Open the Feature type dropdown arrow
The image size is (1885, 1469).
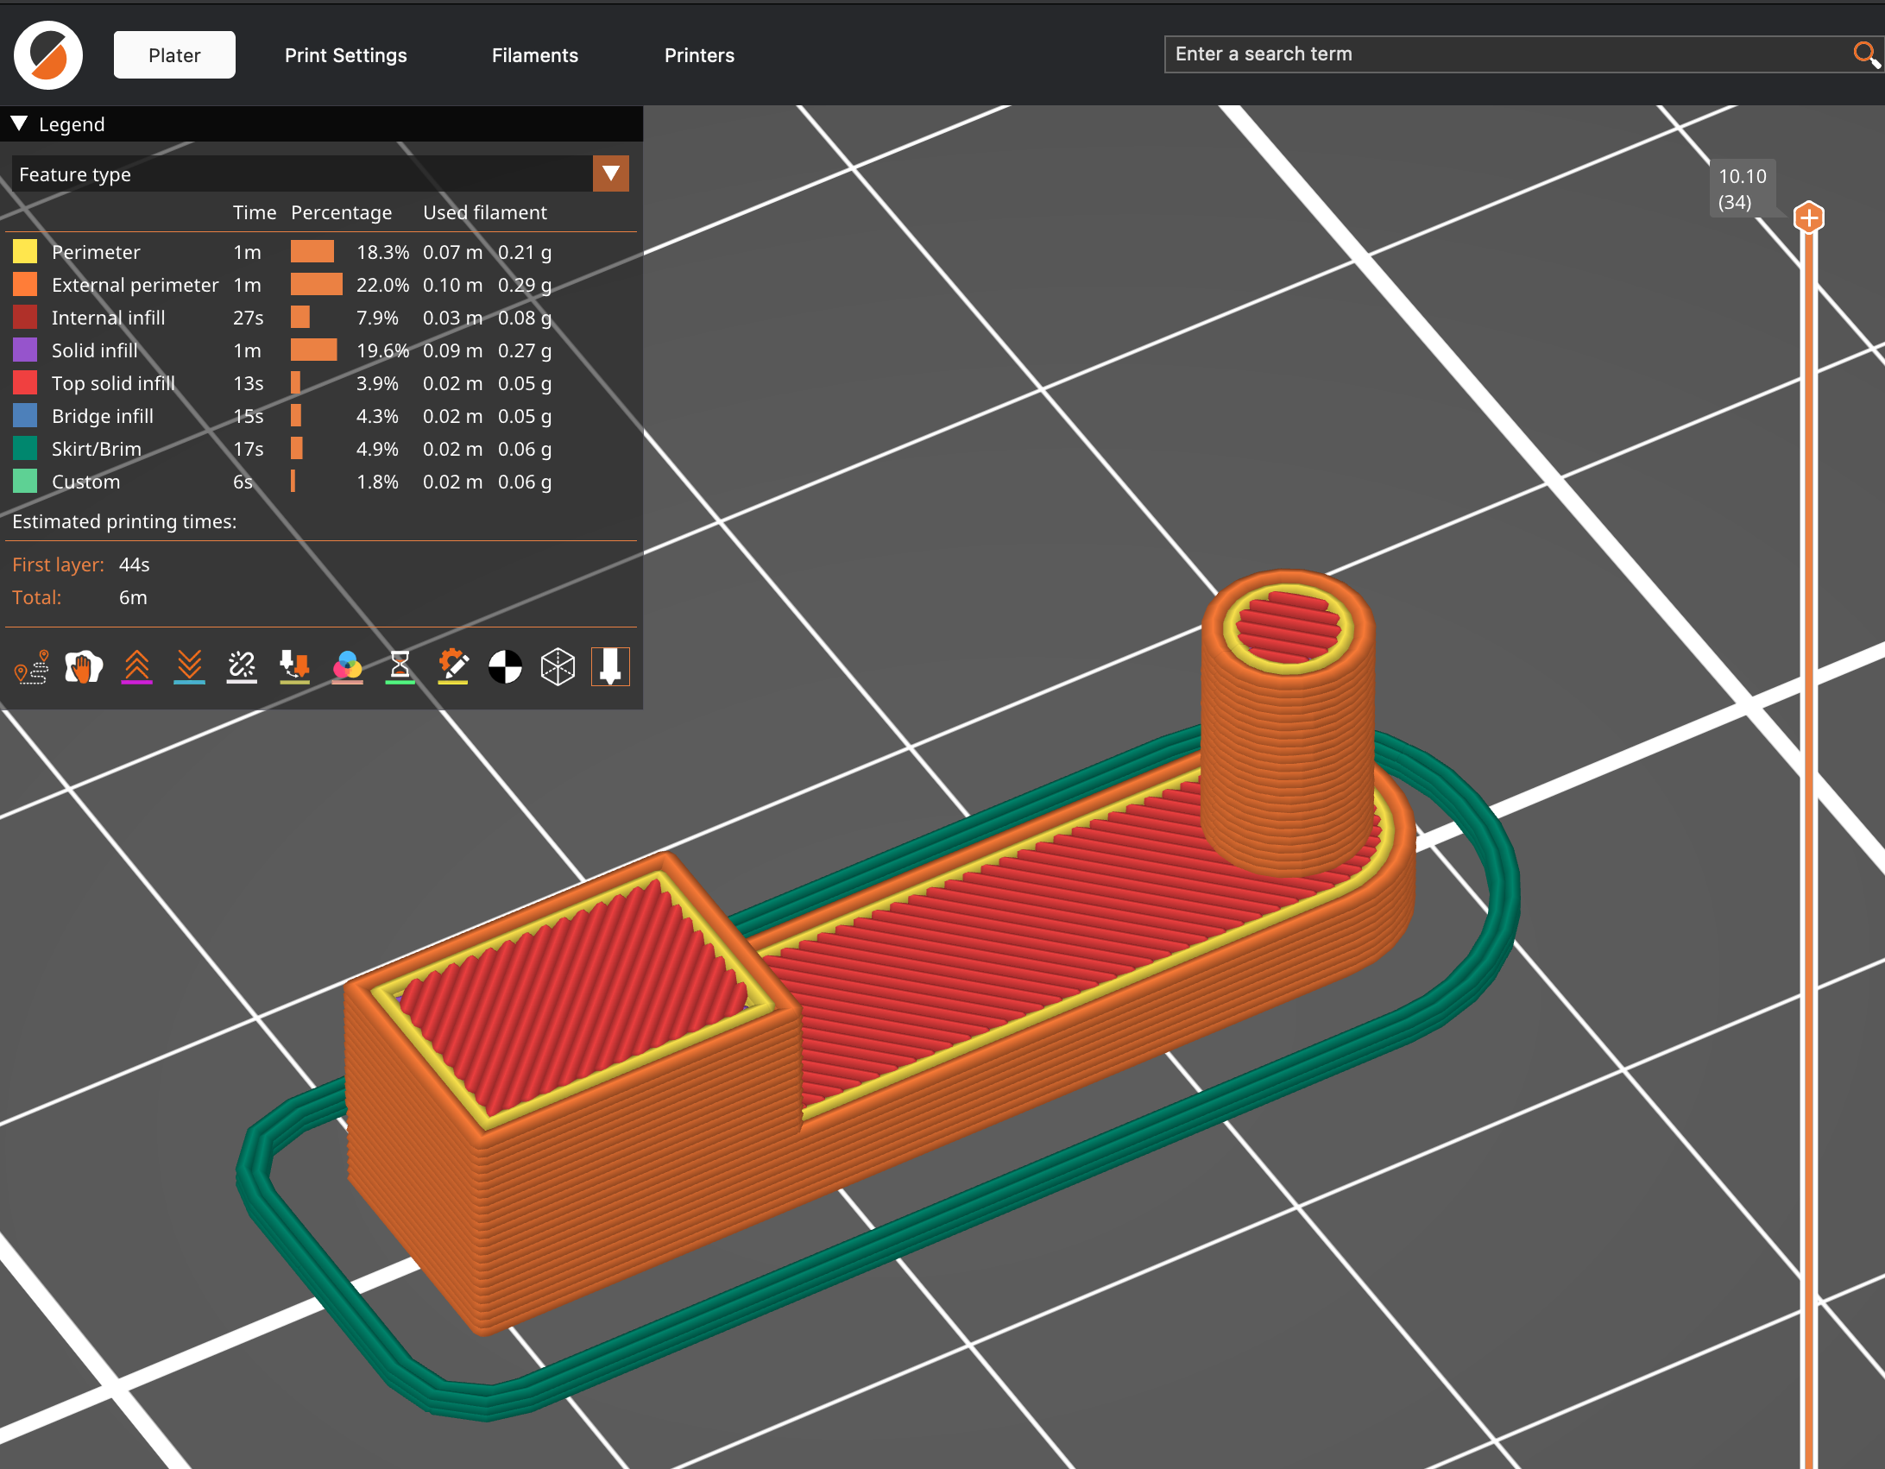click(610, 173)
